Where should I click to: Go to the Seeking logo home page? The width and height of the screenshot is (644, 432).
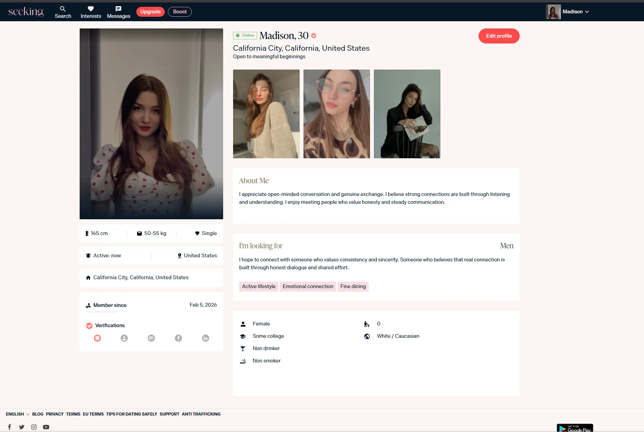(26, 12)
